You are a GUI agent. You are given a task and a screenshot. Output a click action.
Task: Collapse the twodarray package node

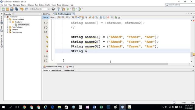coord(10,22)
